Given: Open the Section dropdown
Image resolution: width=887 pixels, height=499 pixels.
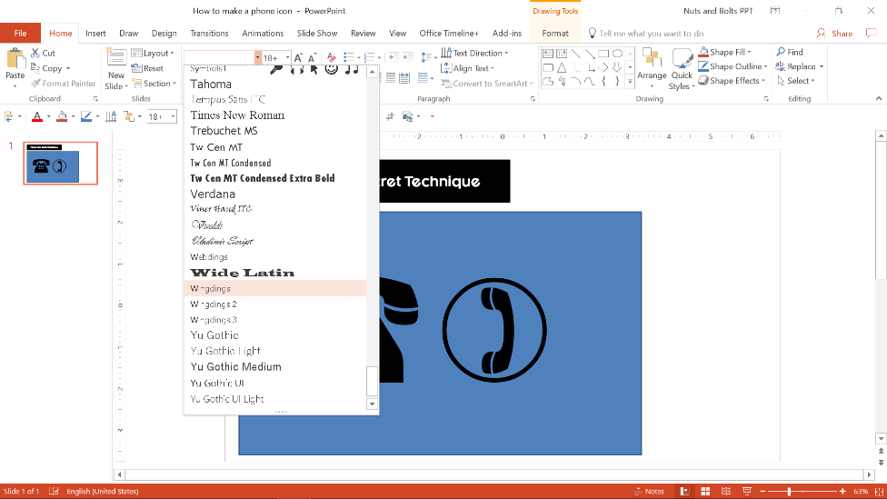Looking at the screenshot, I should [x=154, y=84].
